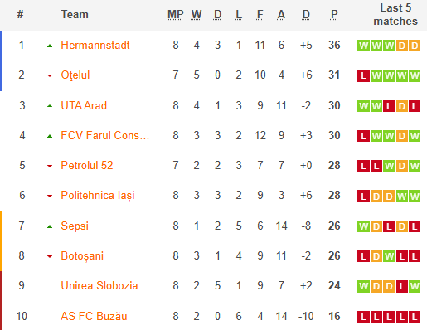Click the first green W badge for Unirea Slobozia
This screenshot has width=427, height=330.
363,286
